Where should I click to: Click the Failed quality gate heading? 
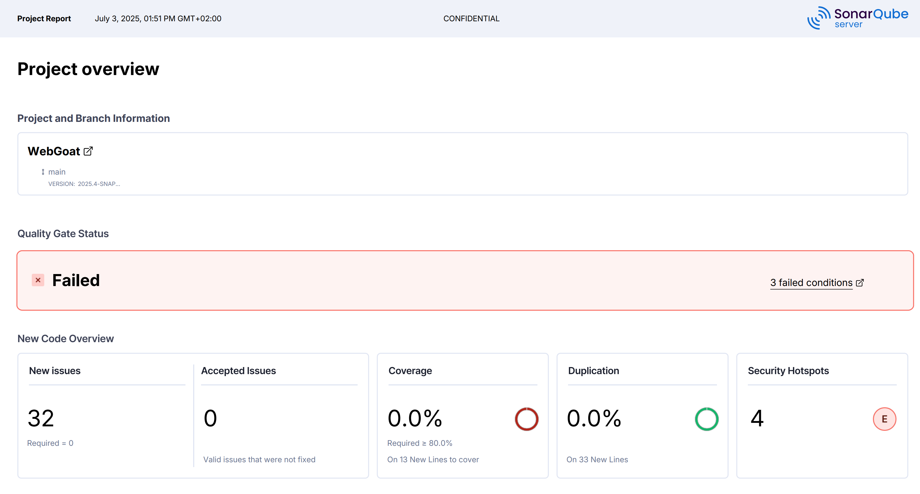[76, 280]
